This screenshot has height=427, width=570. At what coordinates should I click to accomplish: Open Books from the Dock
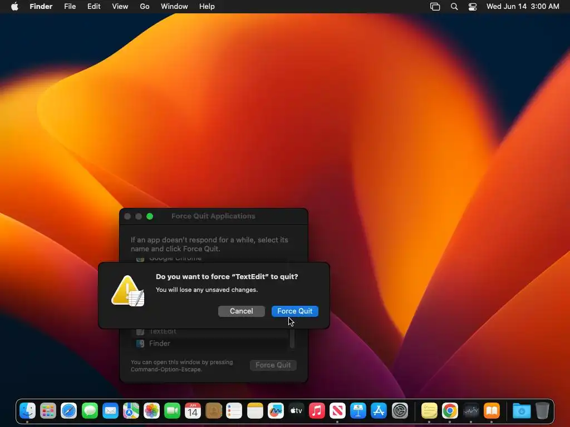coord(492,411)
